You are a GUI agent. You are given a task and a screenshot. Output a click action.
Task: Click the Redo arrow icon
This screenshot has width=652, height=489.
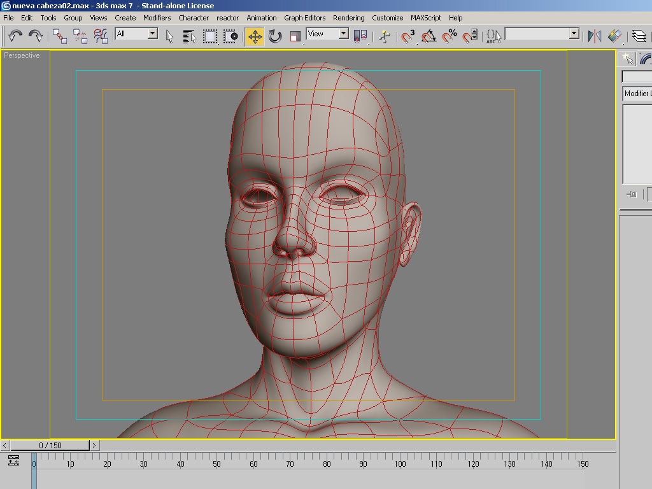36,36
